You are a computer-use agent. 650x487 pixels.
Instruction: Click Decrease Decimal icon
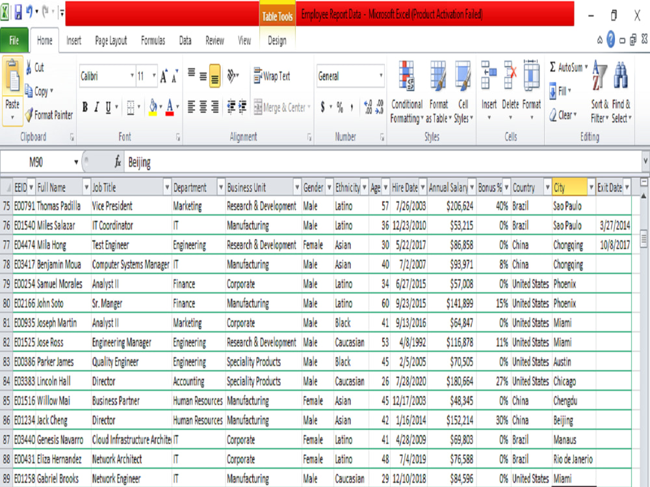380,107
